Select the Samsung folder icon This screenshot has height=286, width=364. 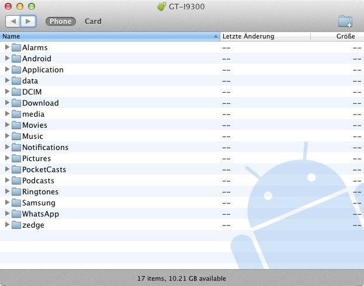pyautogui.click(x=16, y=203)
